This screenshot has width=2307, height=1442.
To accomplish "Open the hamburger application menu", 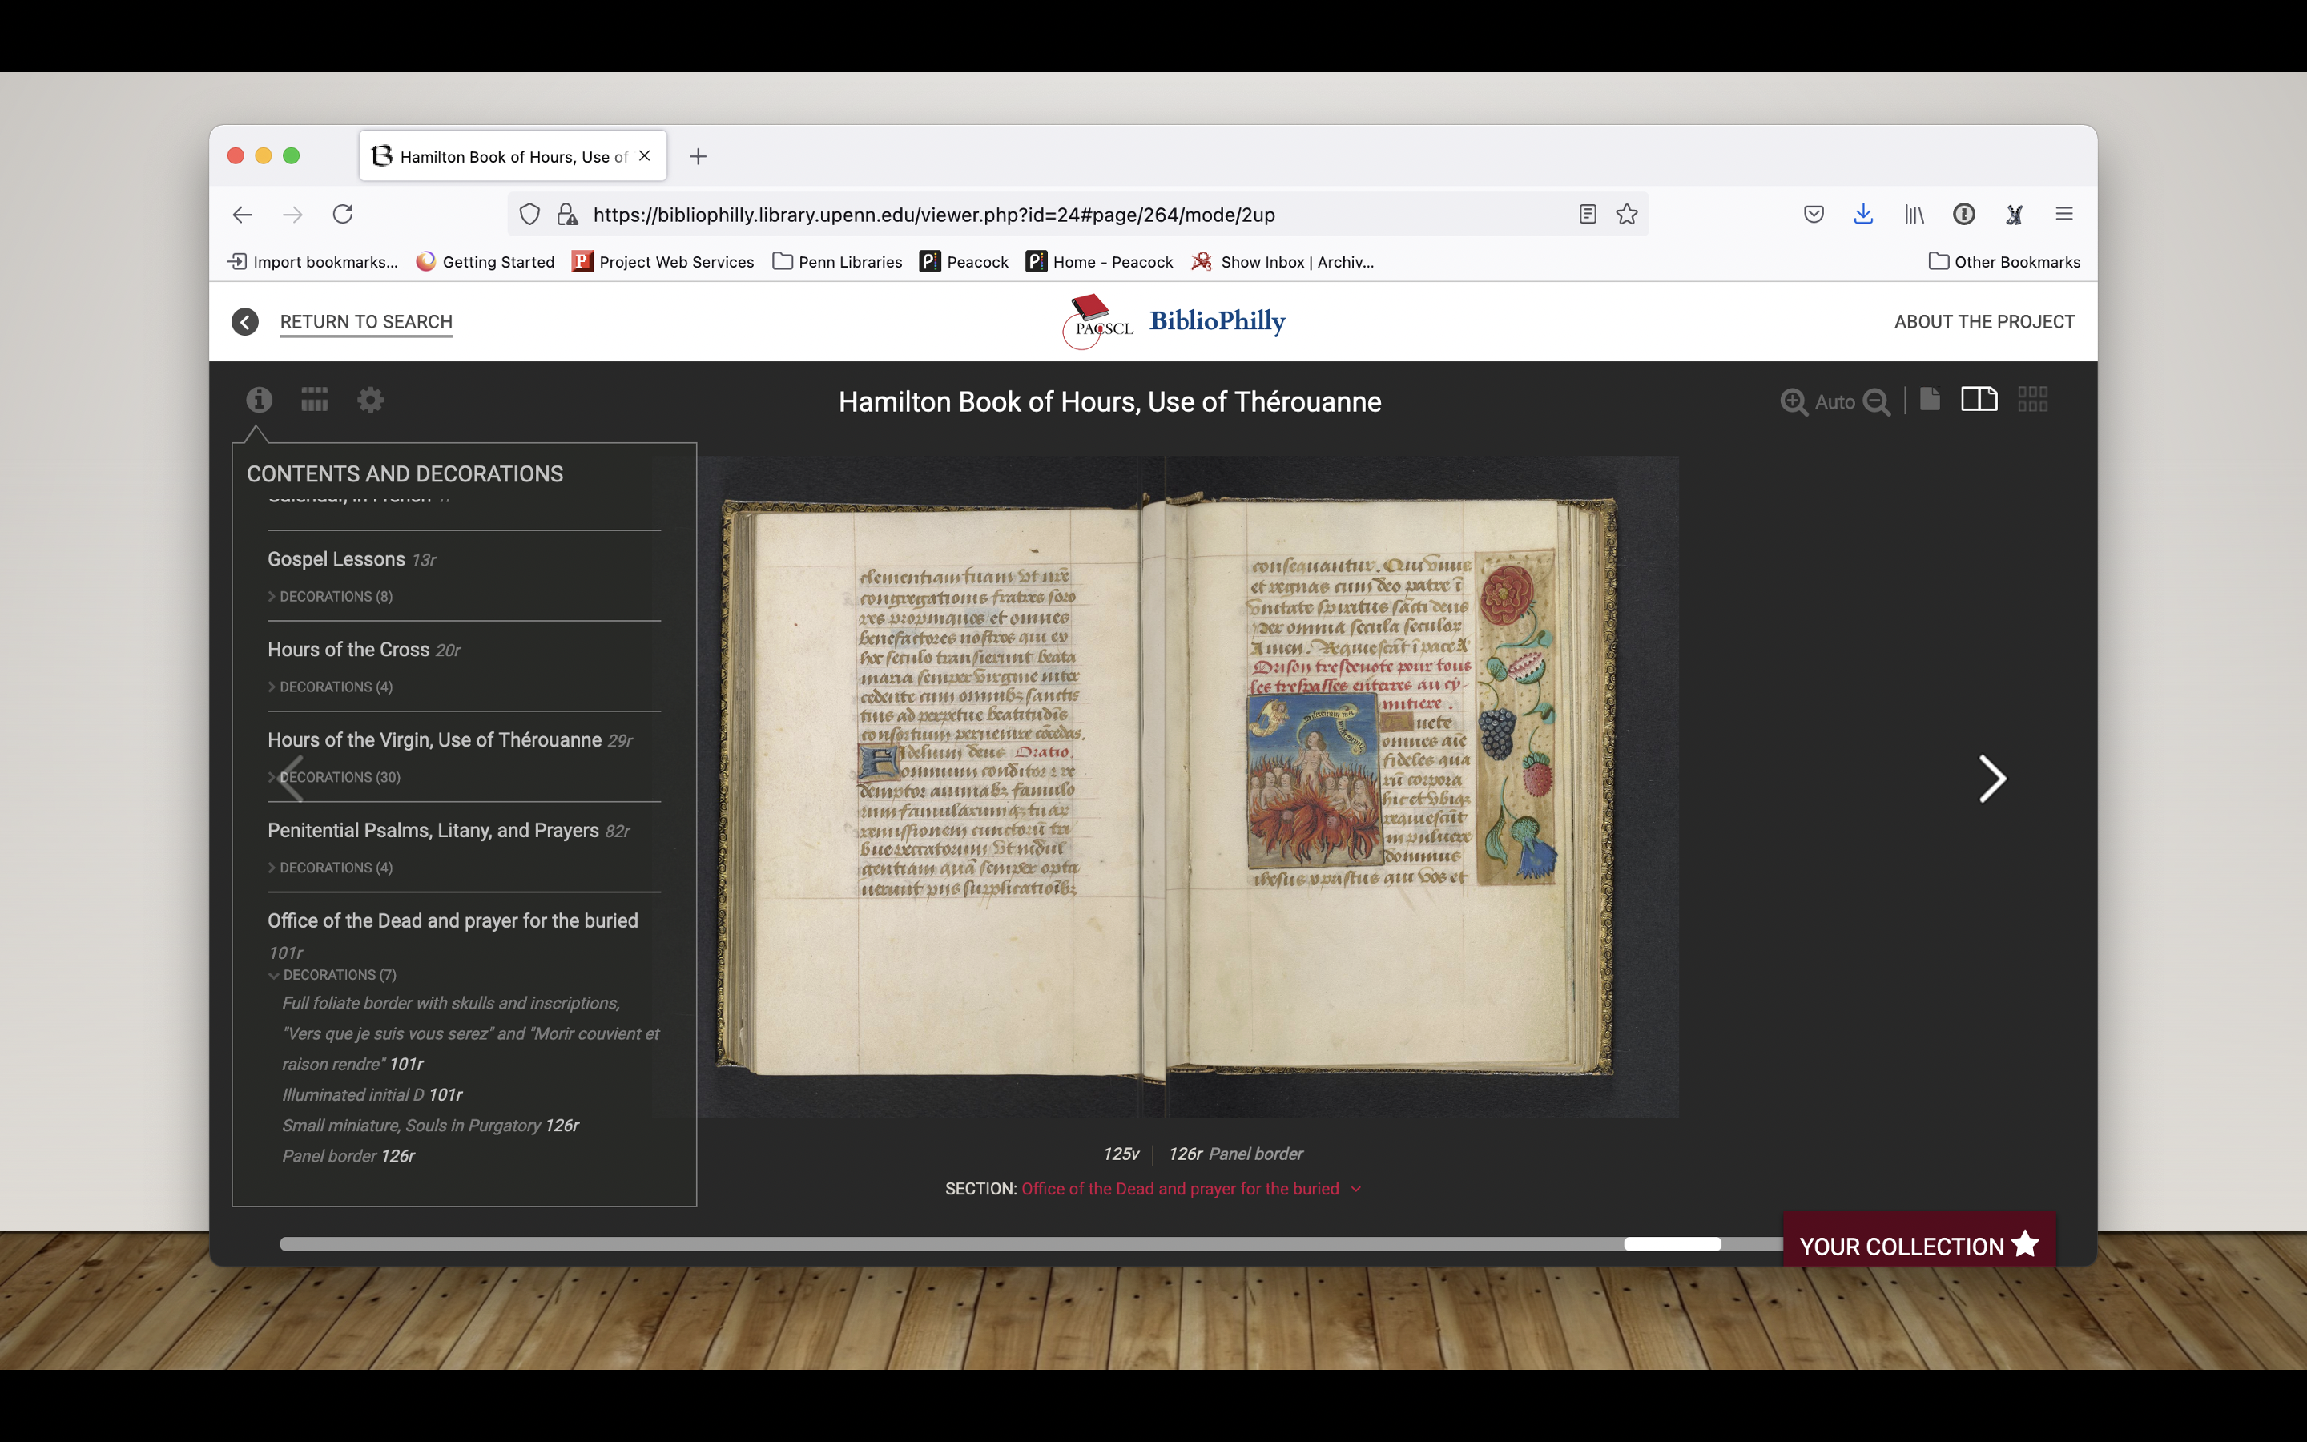I will click(2064, 215).
